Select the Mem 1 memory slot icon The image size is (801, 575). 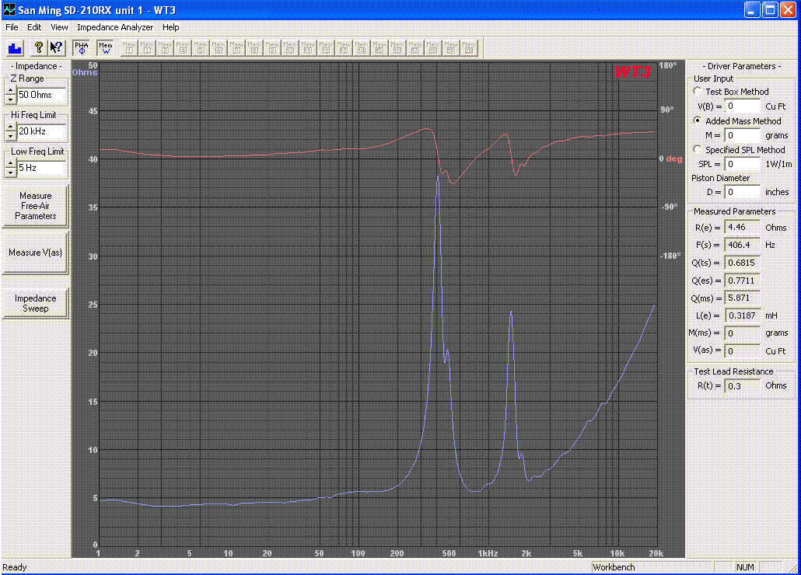click(129, 48)
